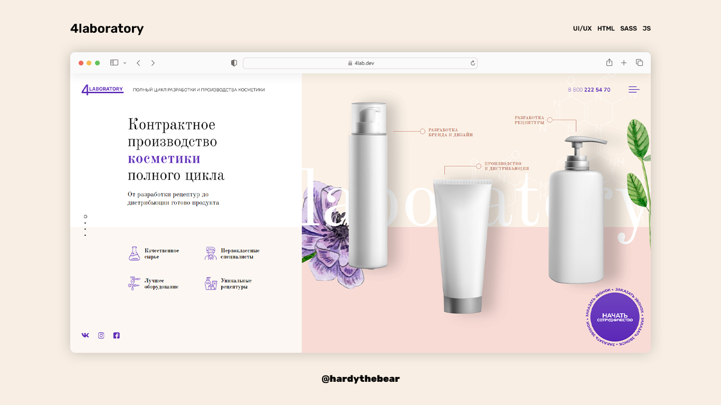Click the JS tag

[647, 28]
